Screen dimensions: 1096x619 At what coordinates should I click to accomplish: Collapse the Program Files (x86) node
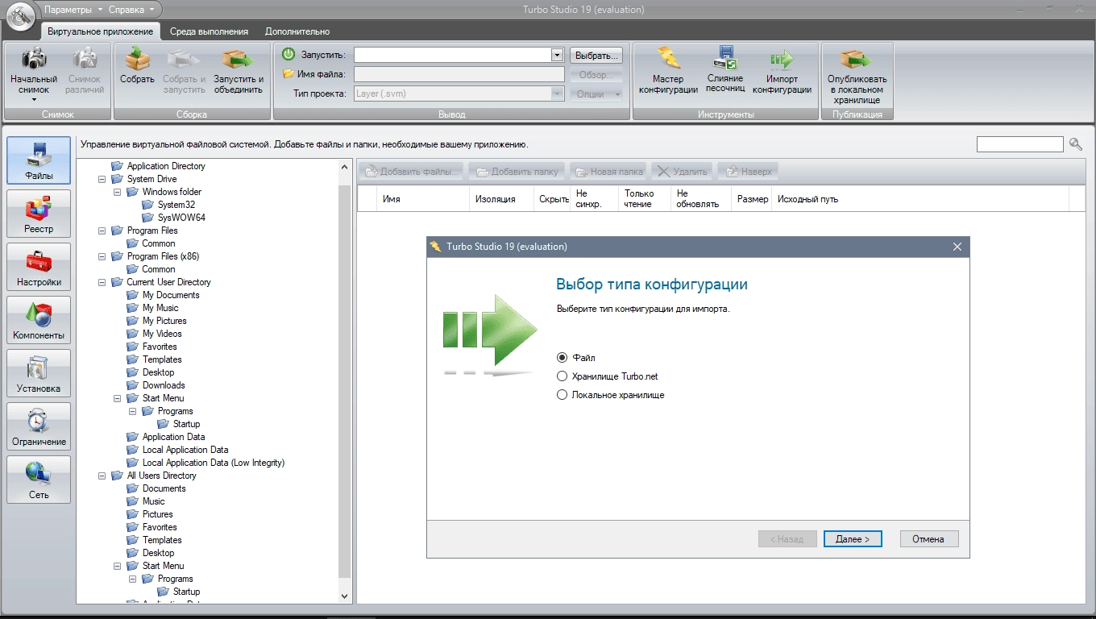point(102,256)
